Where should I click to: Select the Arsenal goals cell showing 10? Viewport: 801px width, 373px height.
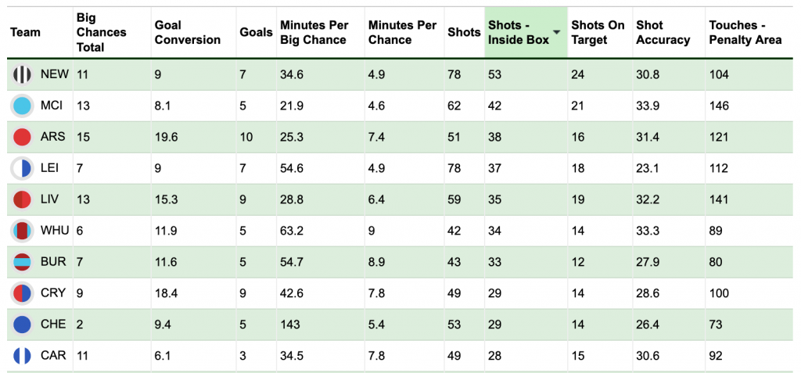pyautogui.click(x=248, y=137)
